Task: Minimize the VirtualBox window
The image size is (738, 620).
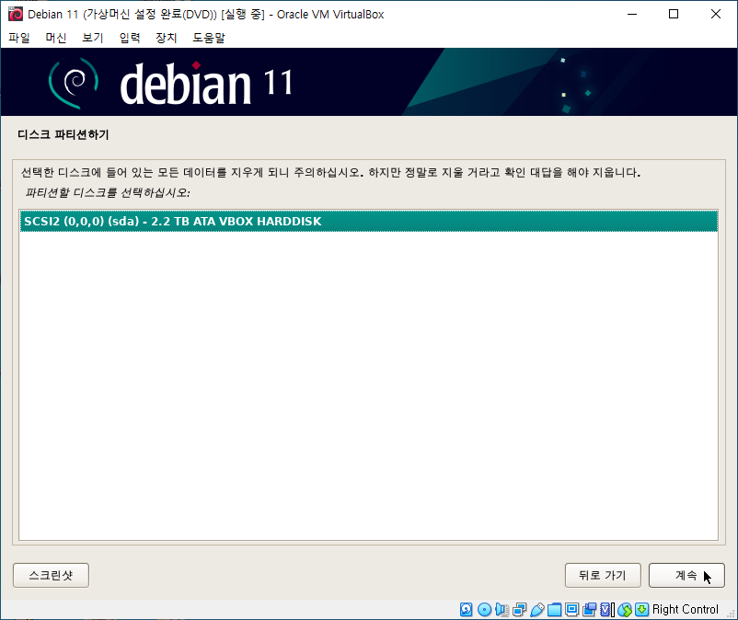Action: pos(632,14)
